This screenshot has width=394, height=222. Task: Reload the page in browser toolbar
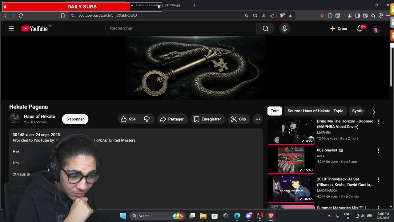click(x=21, y=15)
